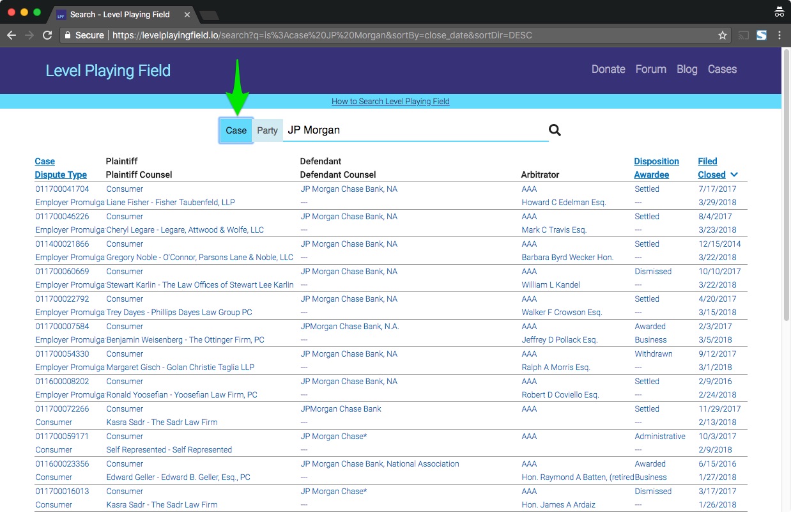Screen dimensions: 791x512
Task: Open case 011400021866
Action: (63, 244)
